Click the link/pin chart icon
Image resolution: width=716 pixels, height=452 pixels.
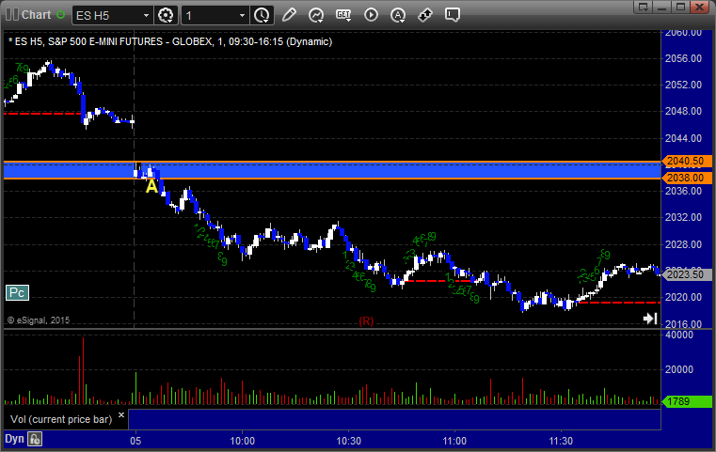[425, 15]
